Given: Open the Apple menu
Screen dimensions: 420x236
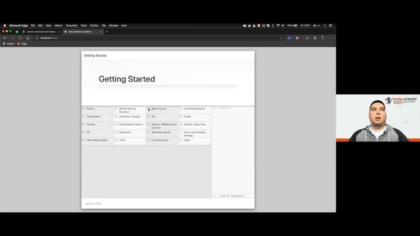Looking at the screenshot, I should (x=5, y=26).
